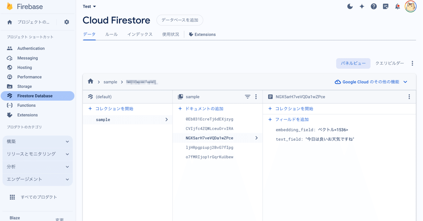This screenshot has width=423, height=221.
Task: Click the Firestore Database waves icon
Action: [10, 96]
